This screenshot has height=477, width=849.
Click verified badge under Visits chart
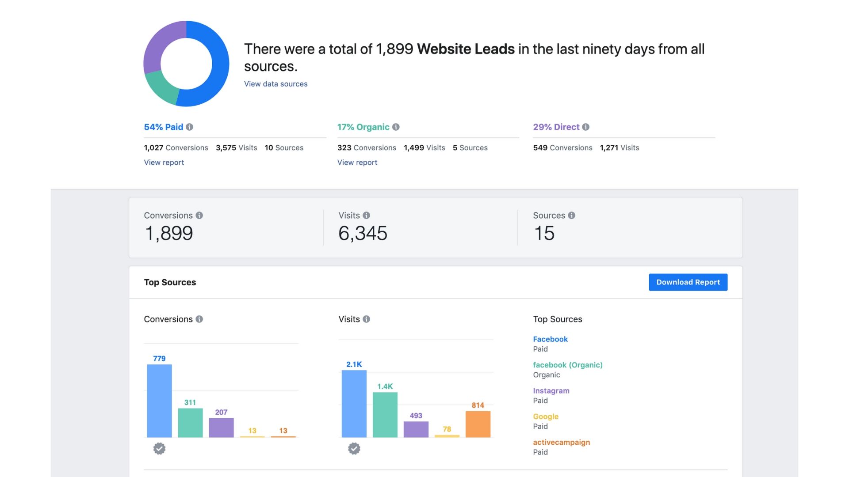[x=354, y=449]
